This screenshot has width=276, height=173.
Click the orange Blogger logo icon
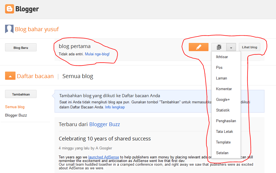(x=10, y=9)
